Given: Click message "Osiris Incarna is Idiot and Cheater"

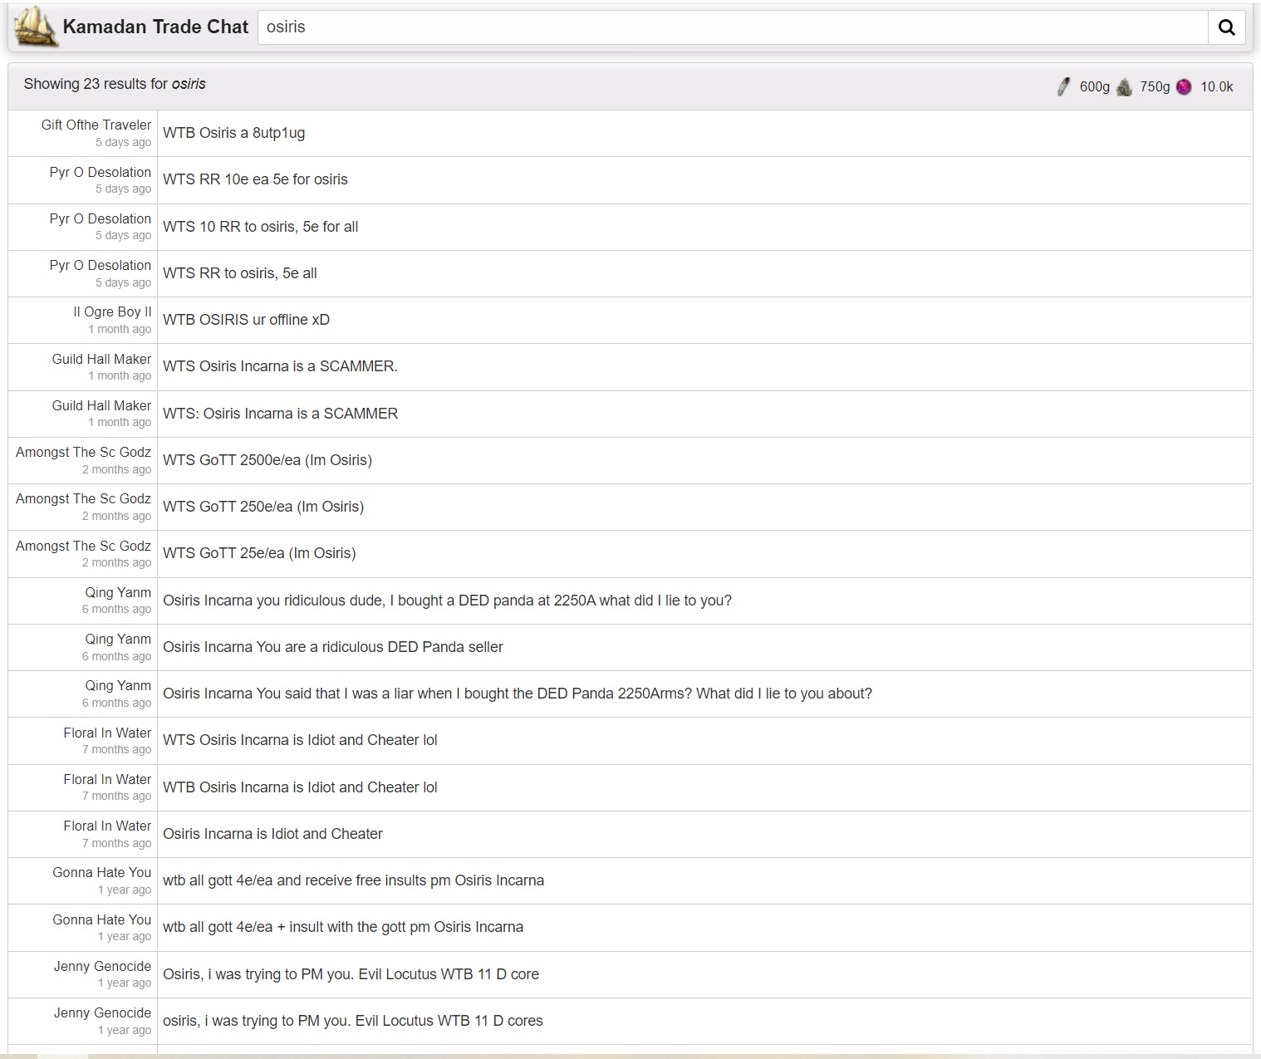Looking at the screenshot, I should 272,834.
